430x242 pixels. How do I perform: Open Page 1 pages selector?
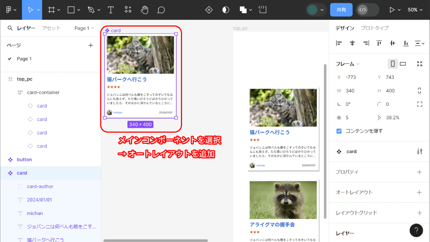pyautogui.click(x=84, y=28)
